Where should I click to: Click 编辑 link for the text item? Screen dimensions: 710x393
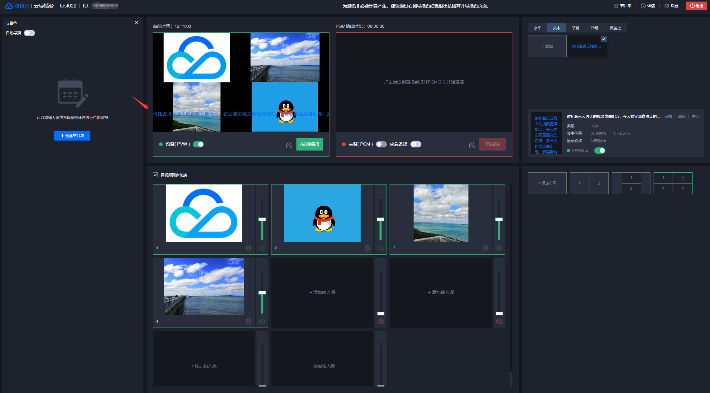click(x=668, y=117)
